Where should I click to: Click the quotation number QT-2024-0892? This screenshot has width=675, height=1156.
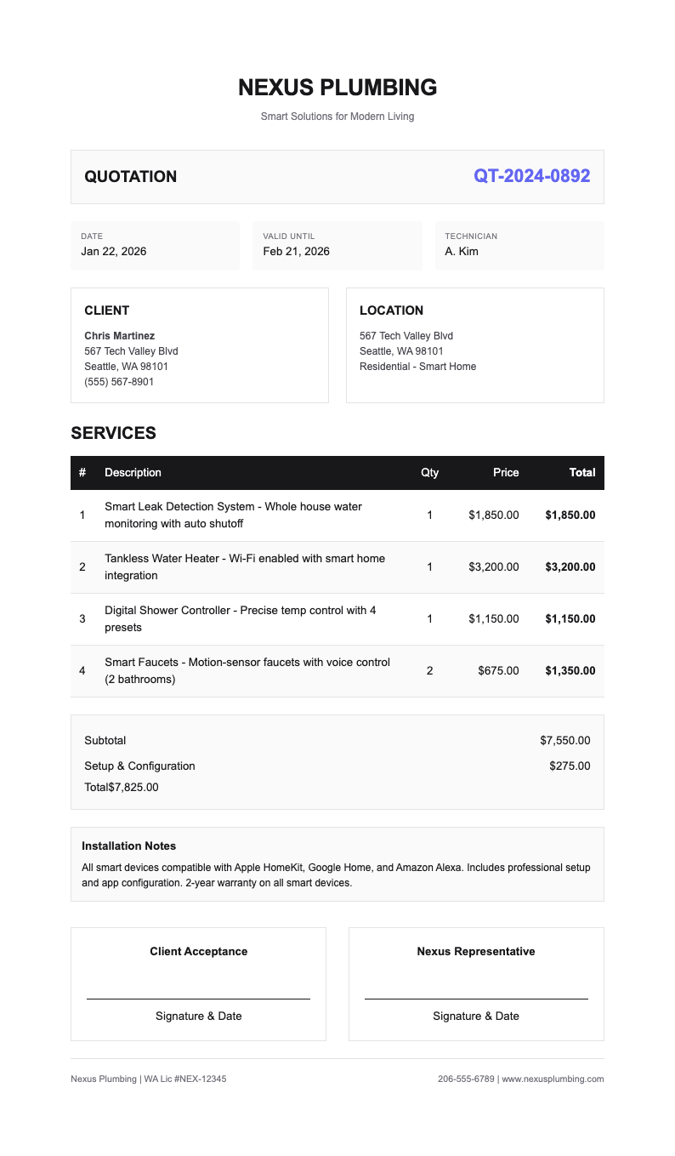(x=531, y=176)
